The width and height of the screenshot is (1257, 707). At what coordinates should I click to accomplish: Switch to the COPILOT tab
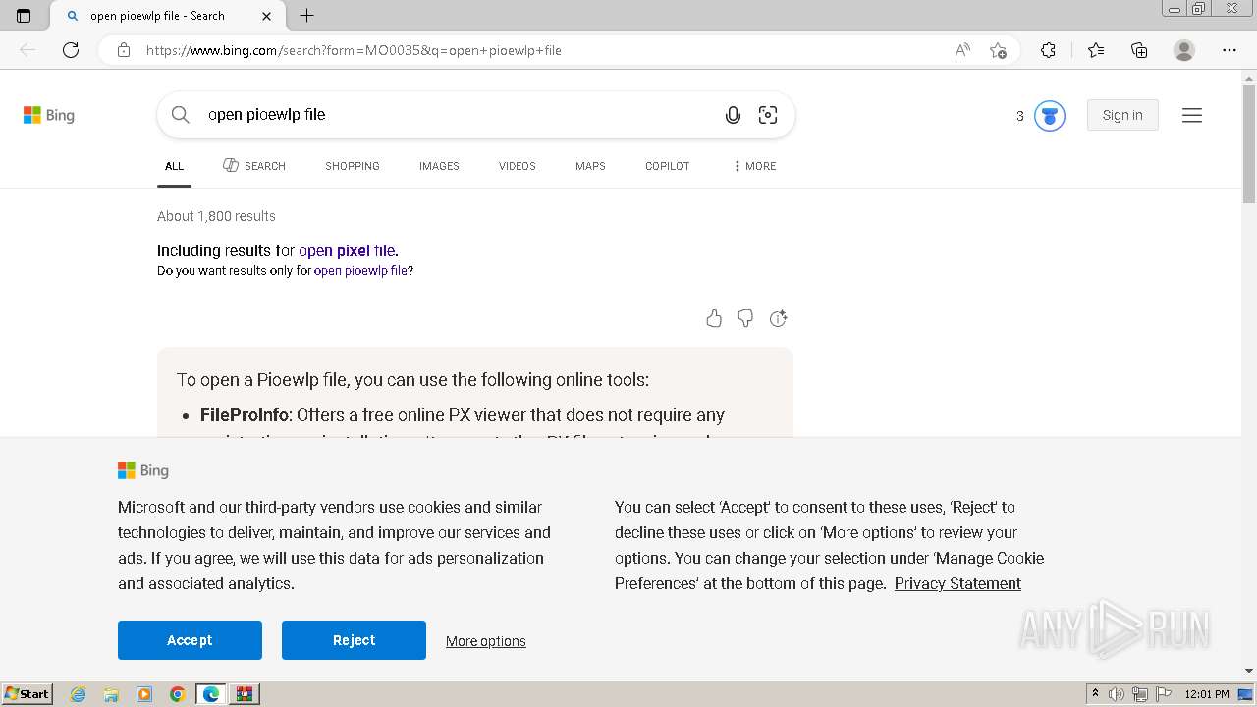(668, 166)
